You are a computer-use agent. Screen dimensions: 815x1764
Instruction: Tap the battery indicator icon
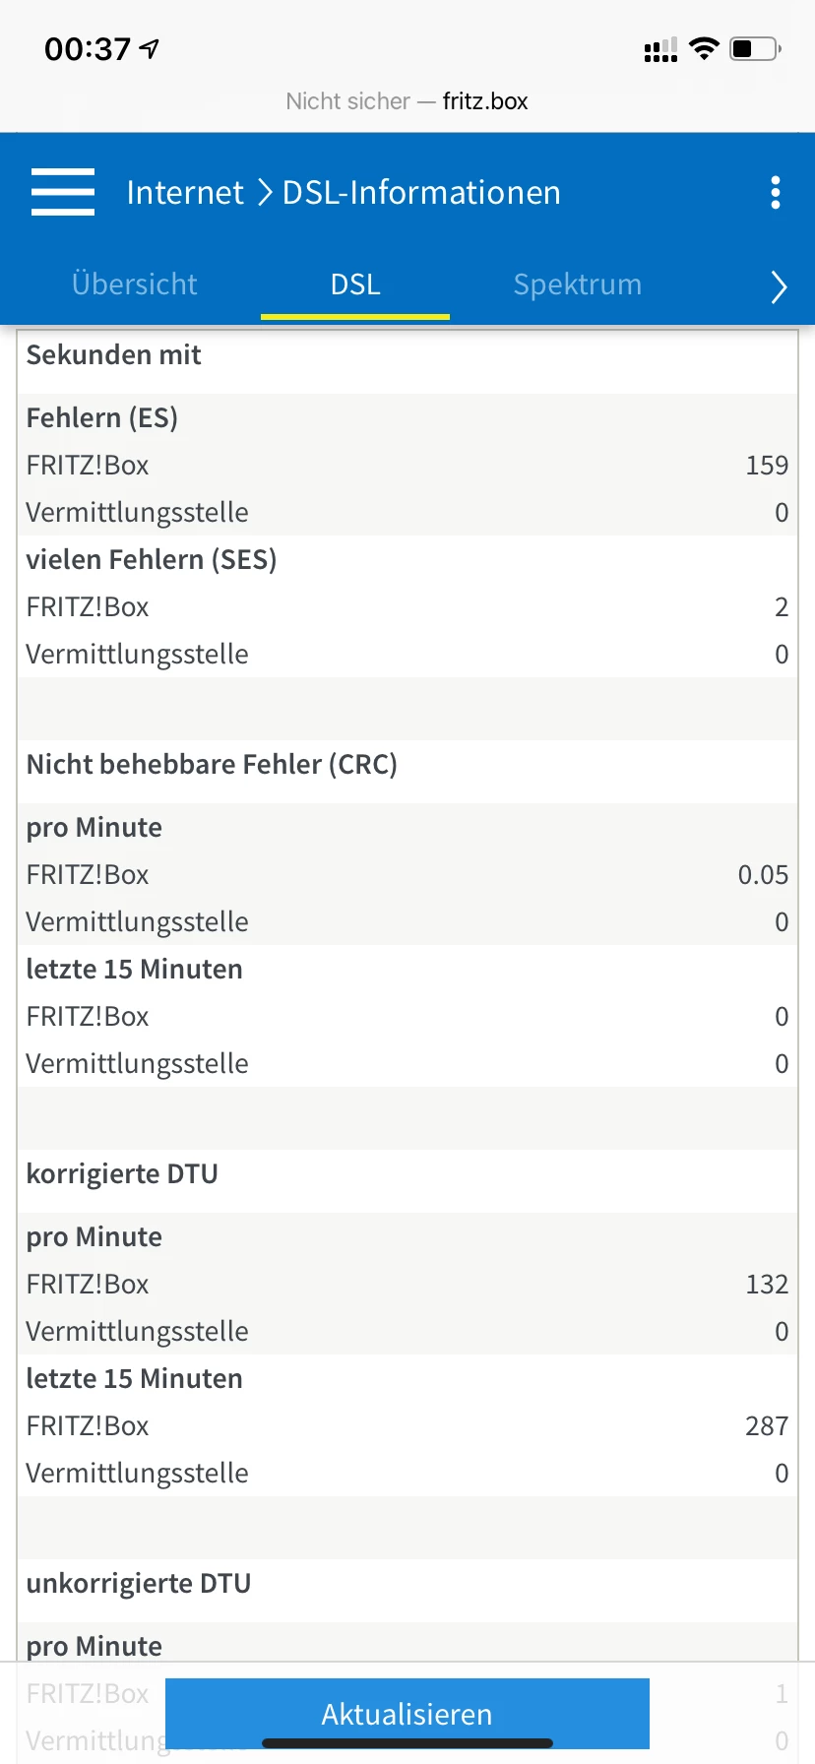[755, 48]
